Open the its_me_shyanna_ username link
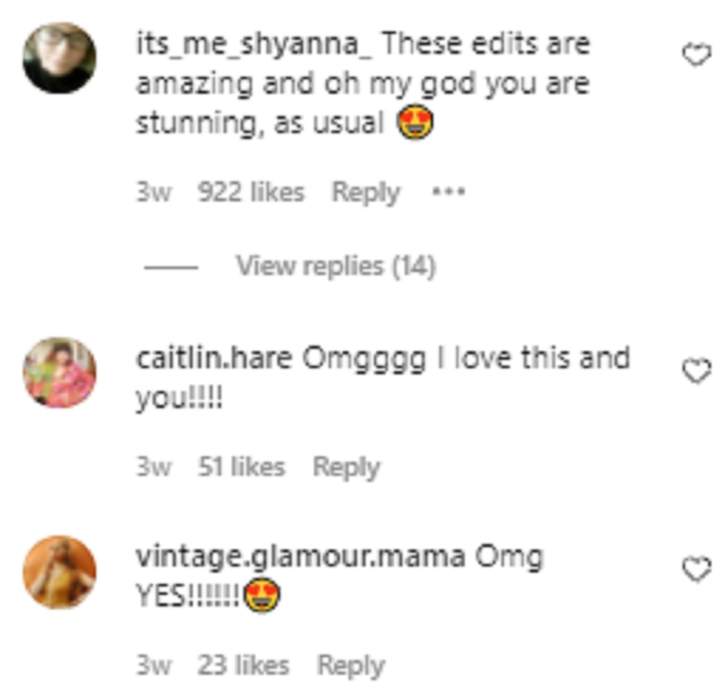Screen dimensions: 725x697 pos(254,45)
